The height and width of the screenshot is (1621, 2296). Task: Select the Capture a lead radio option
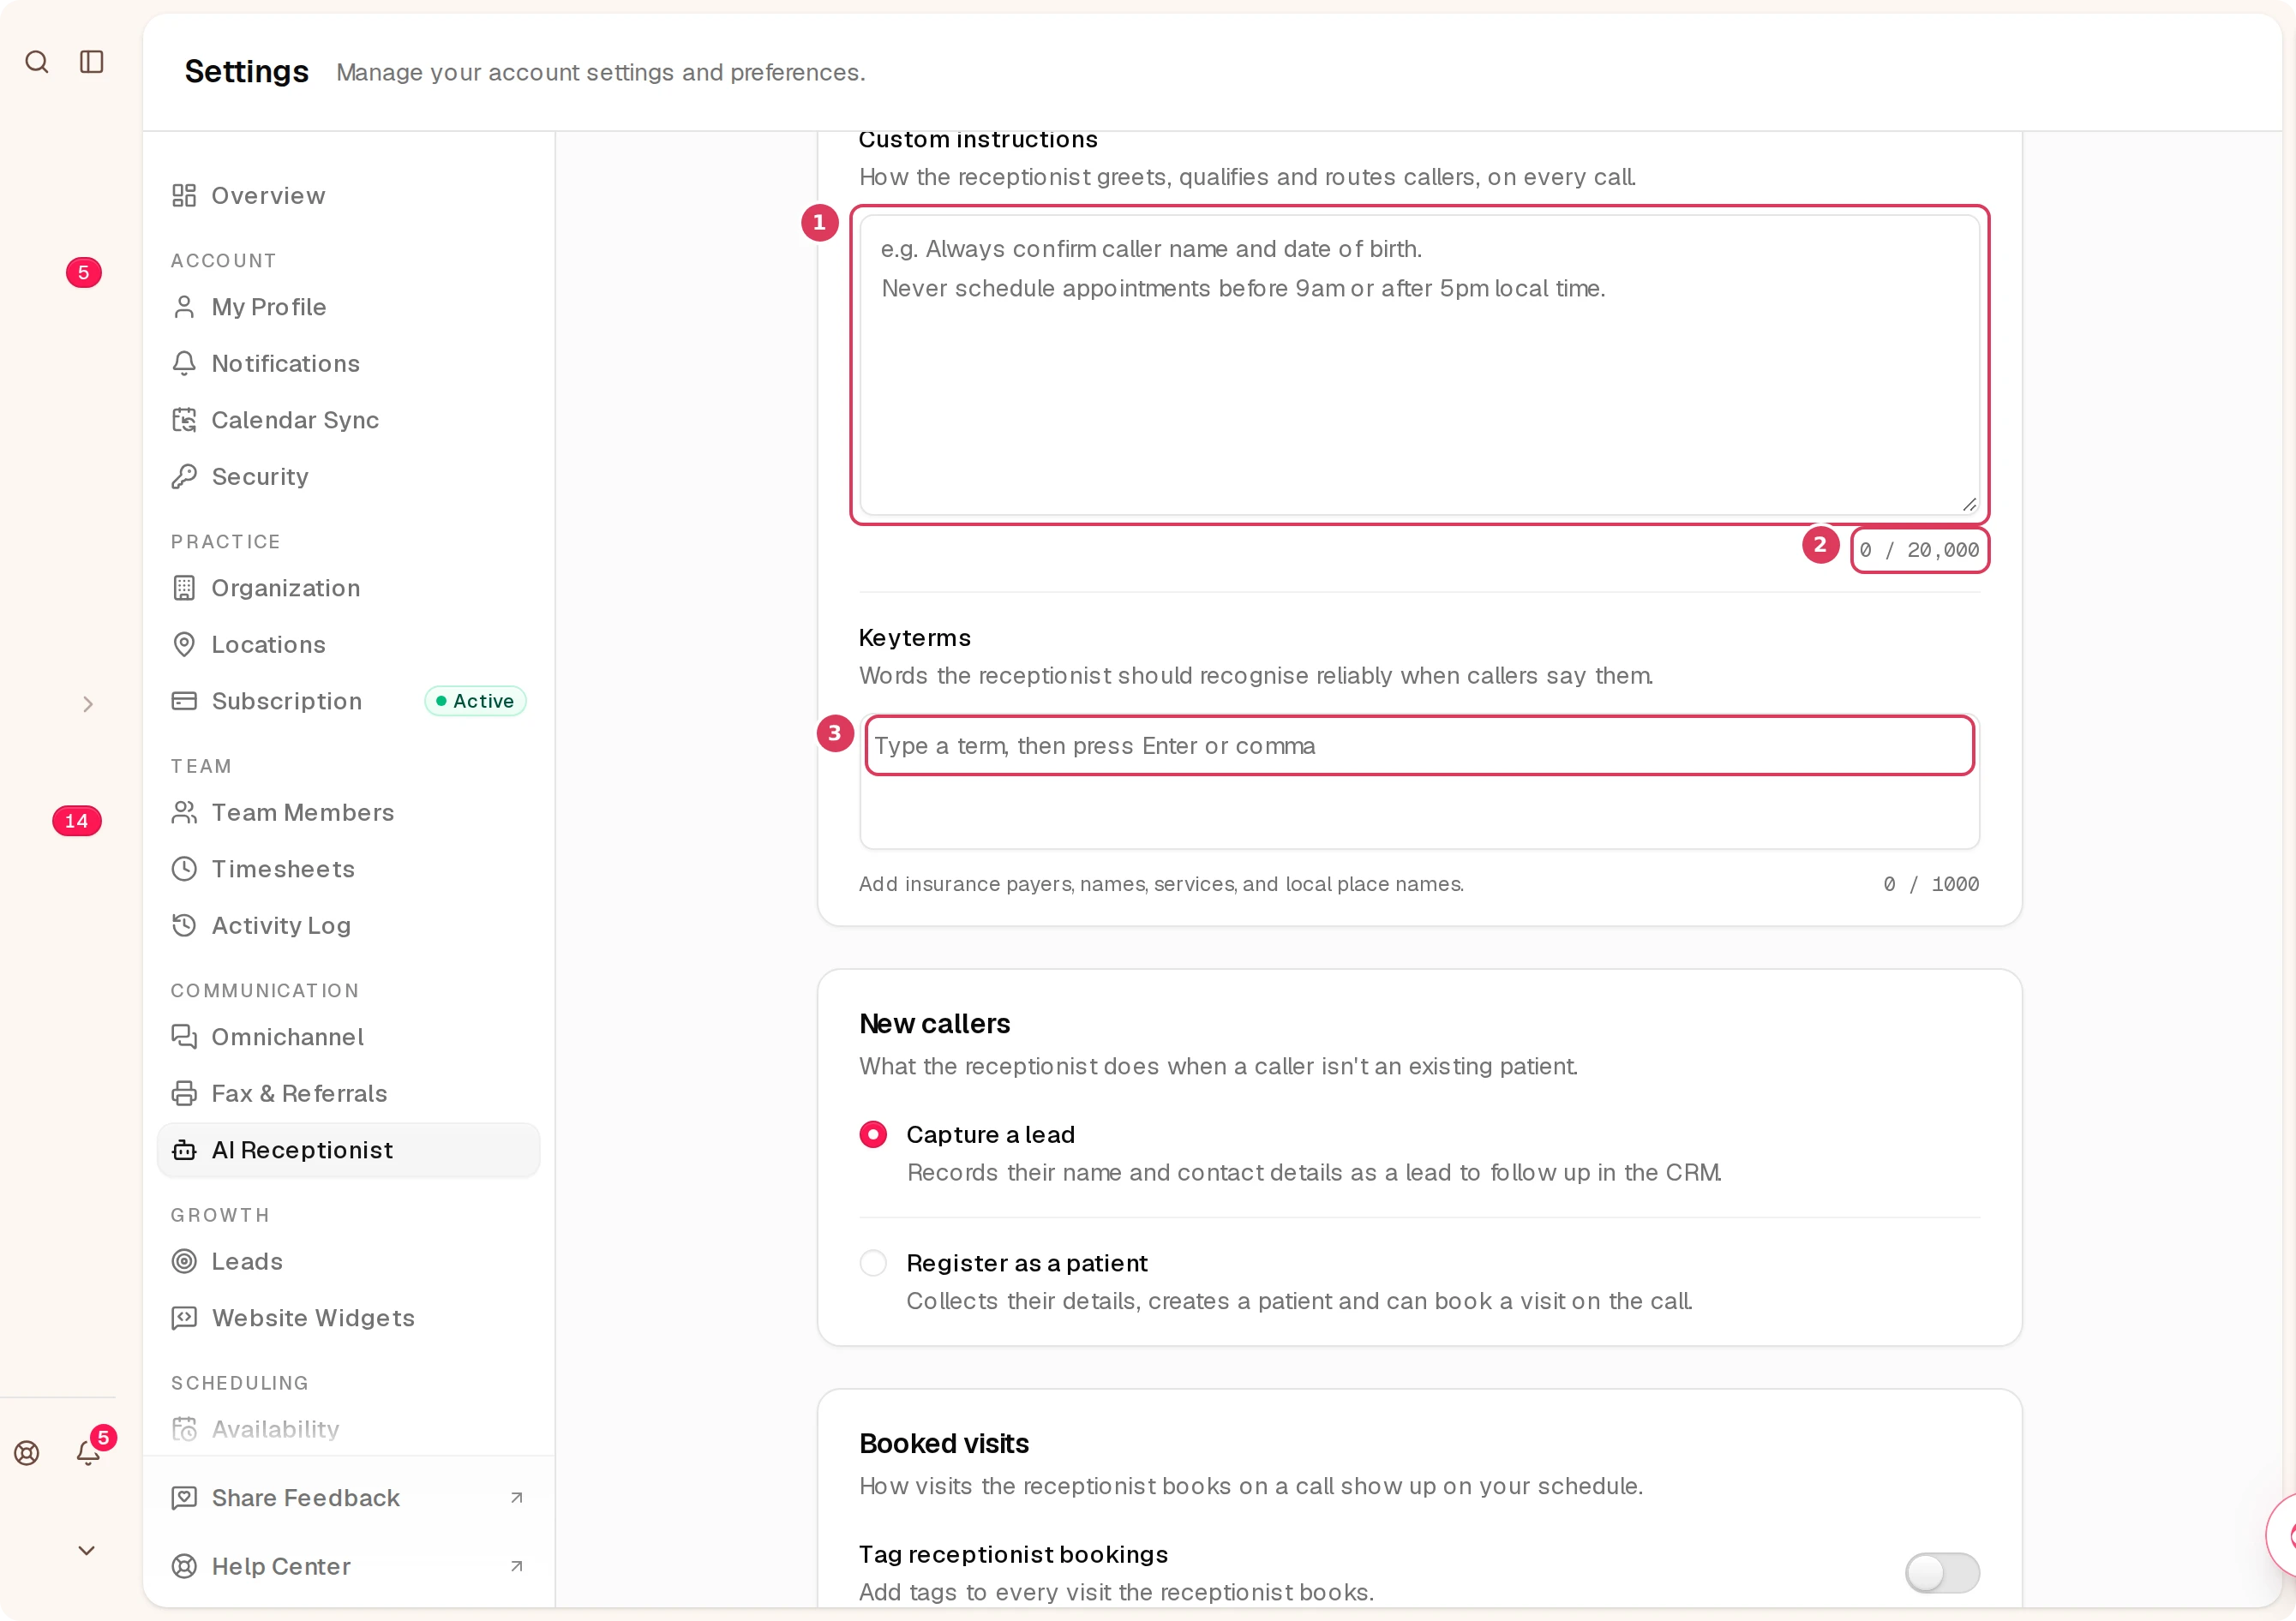click(x=873, y=1134)
